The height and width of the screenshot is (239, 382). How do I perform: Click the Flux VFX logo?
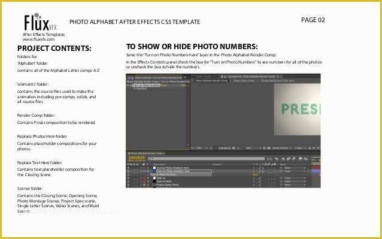40,22
